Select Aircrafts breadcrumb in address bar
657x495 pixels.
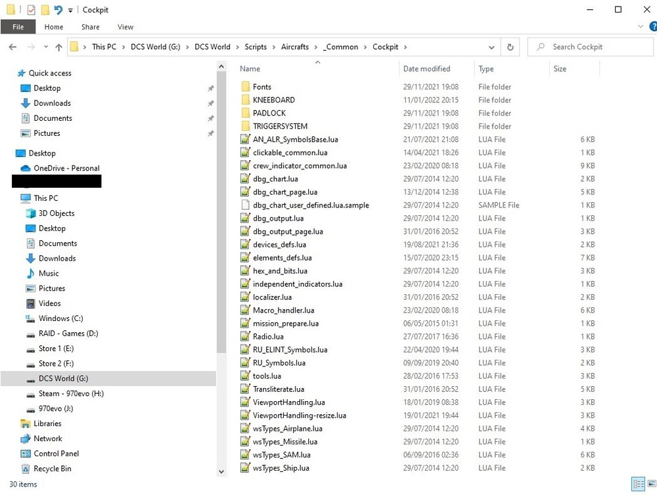coord(294,47)
